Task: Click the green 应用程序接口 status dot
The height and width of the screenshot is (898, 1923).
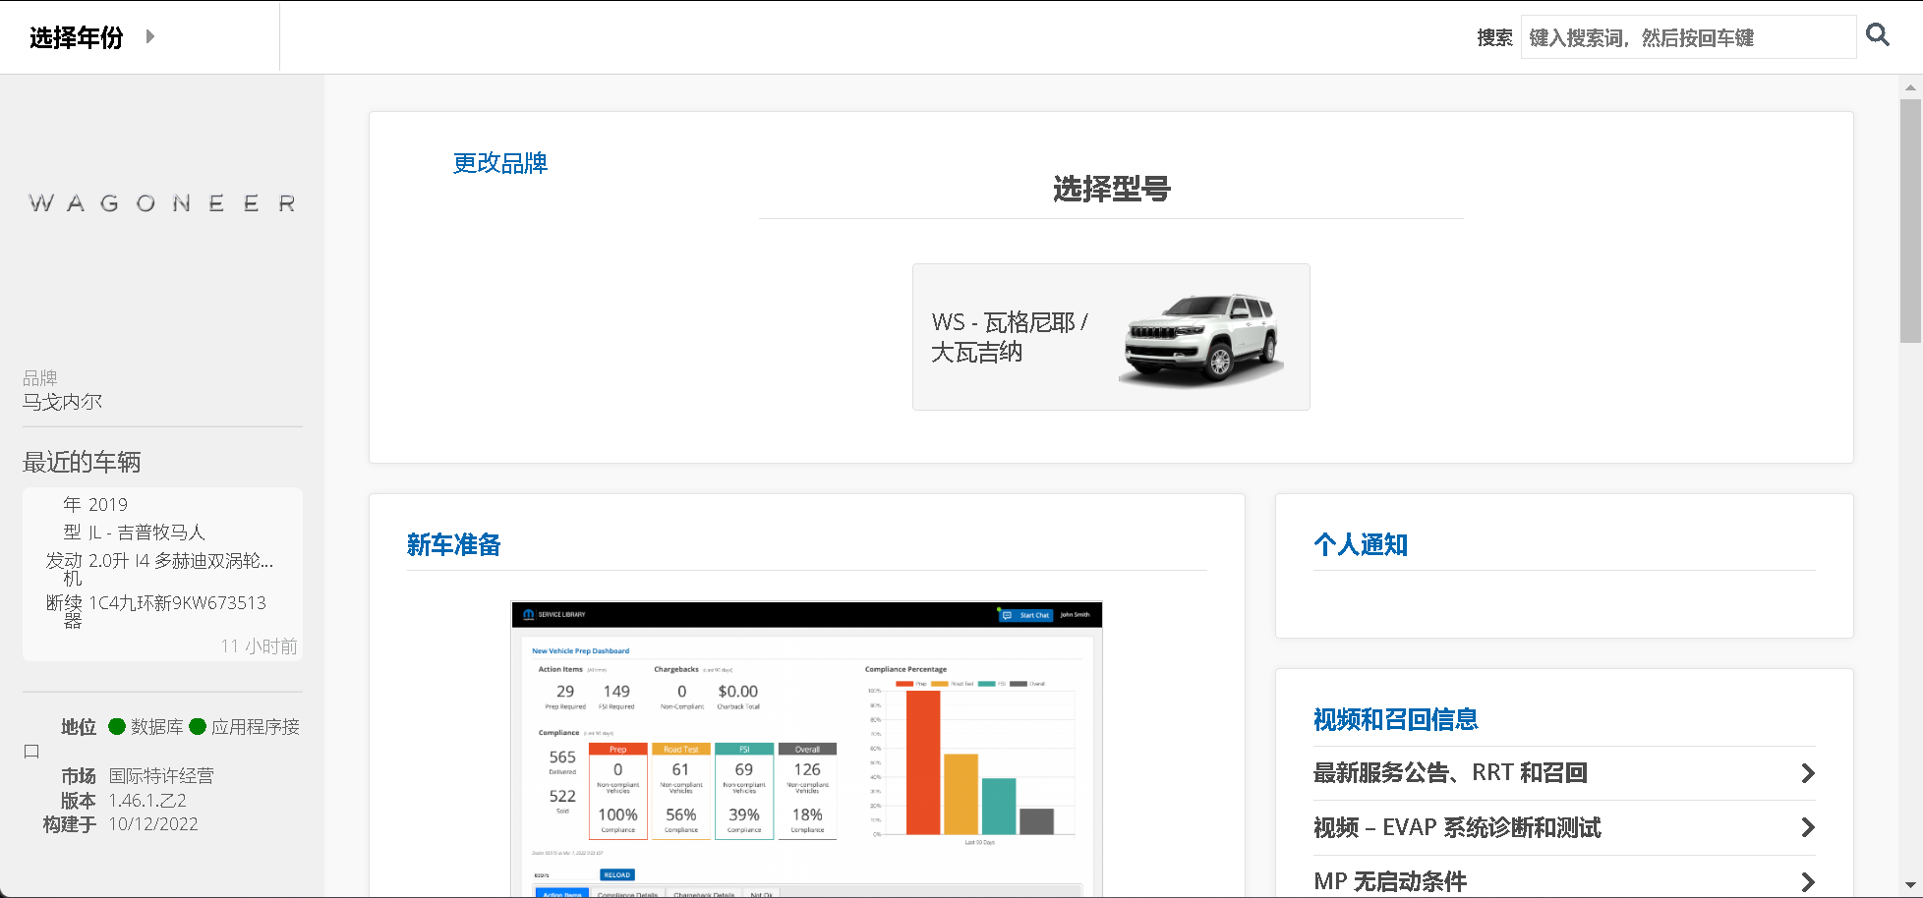Action: [198, 726]
